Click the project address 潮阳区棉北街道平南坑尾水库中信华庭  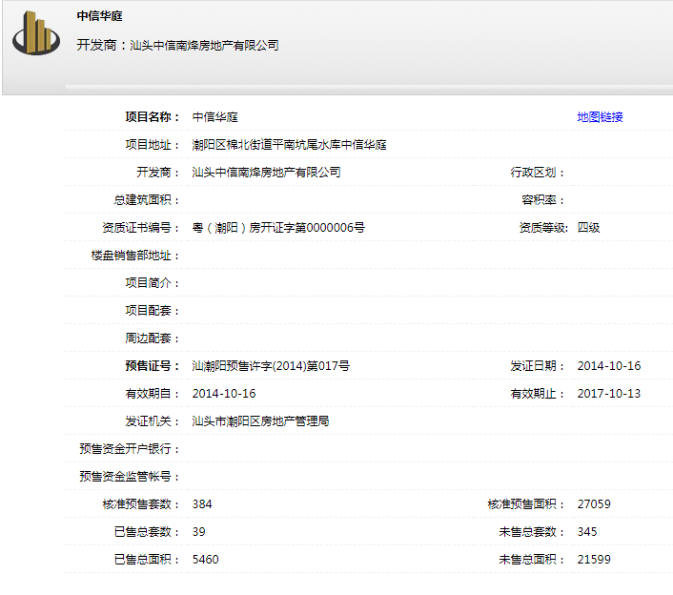click(x=289, y=145)
